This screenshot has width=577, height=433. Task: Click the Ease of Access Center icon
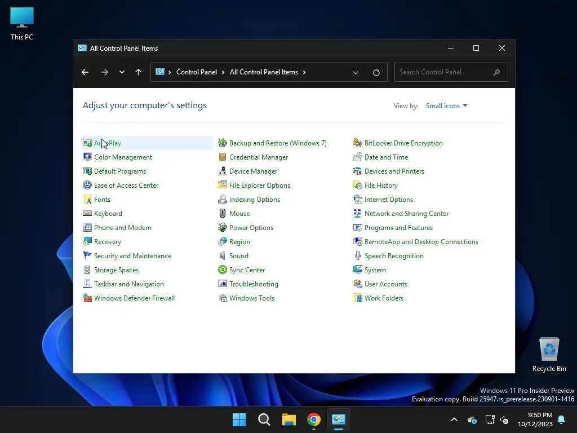tap(87, 185)
